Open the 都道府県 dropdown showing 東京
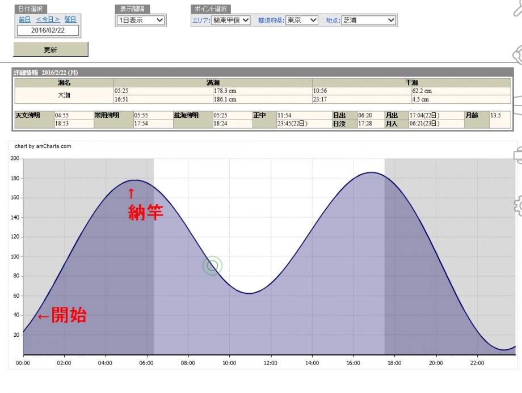Image resolution: width=522 pixels, height=393 pixels. [302, 20]
